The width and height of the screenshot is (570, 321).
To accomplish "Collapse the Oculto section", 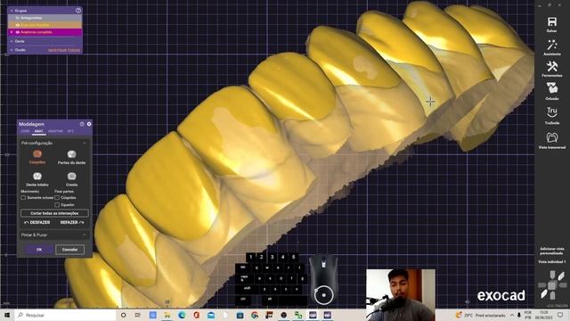I will tap(12, 50).
